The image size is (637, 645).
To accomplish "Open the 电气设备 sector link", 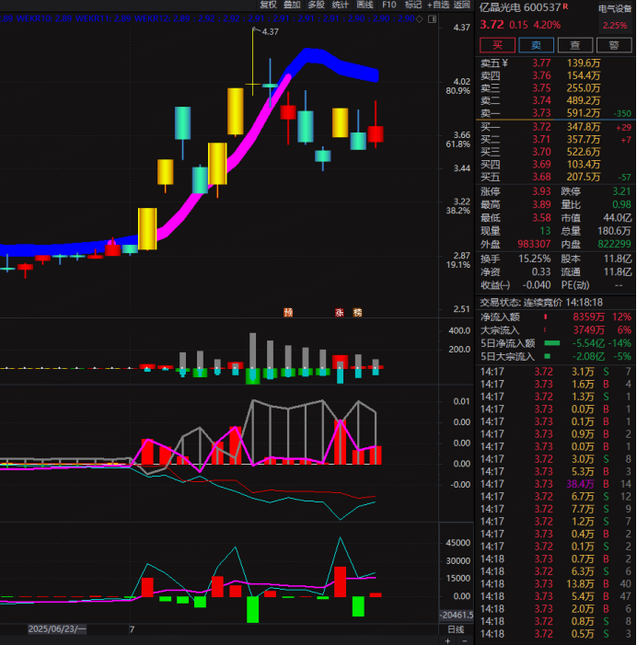I will coord(615,8).
